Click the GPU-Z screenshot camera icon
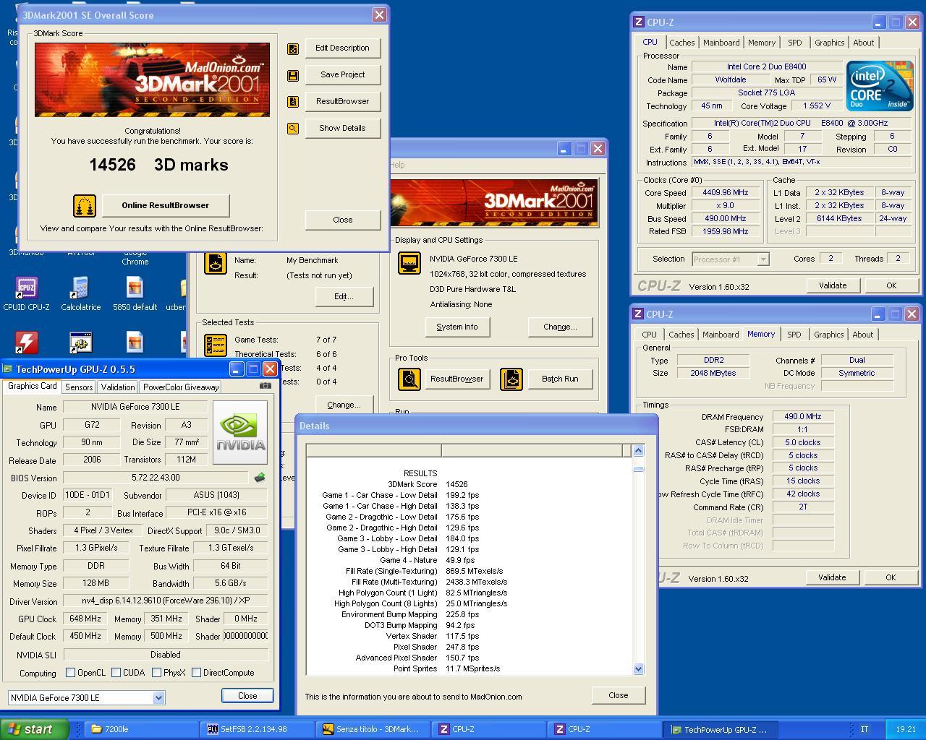 click(266, 386)
